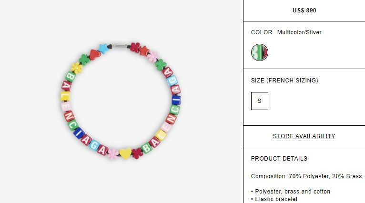
Task: Click the Multicolor/Silver color name text
Action: (x=299, y=32)
